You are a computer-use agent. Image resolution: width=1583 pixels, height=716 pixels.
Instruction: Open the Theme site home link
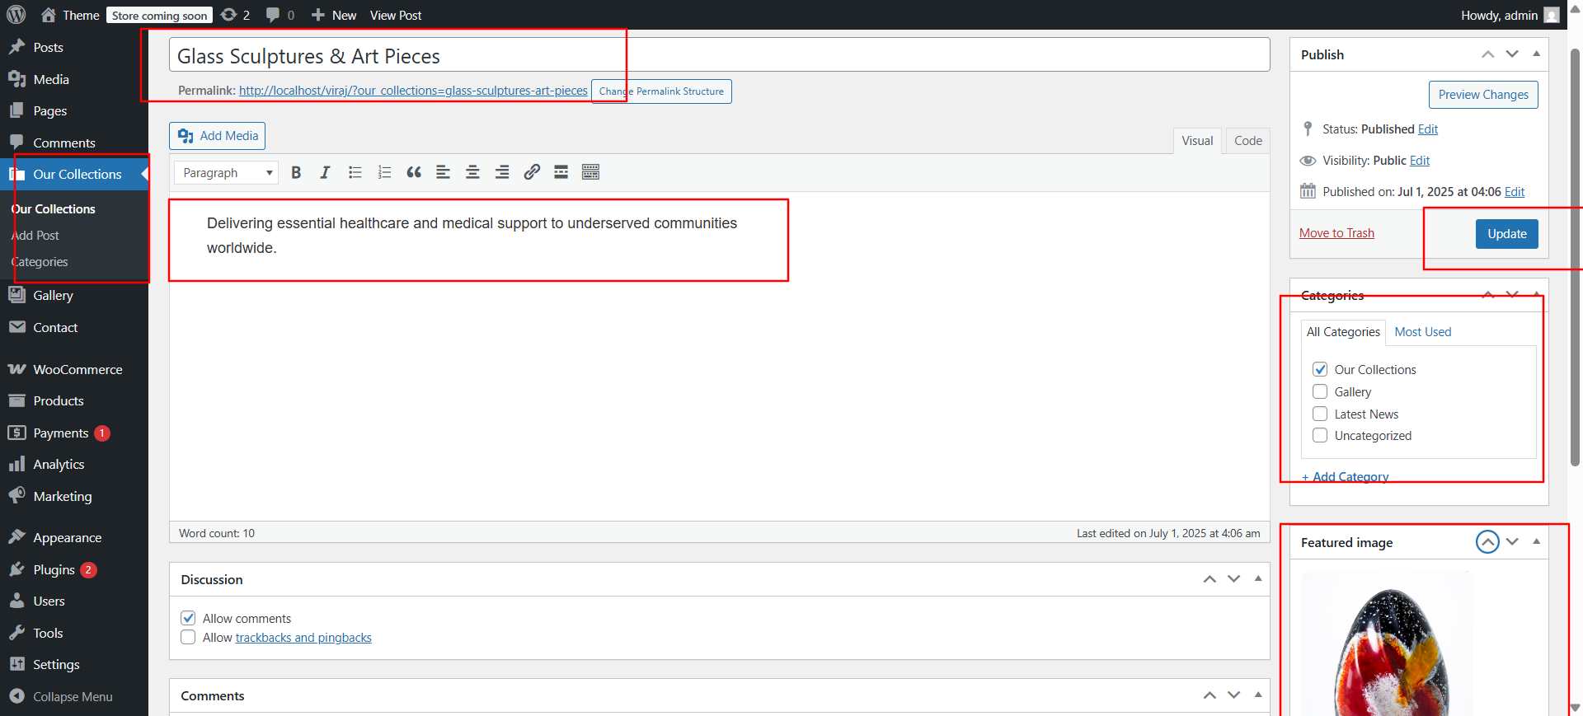[x=70, y=15]
